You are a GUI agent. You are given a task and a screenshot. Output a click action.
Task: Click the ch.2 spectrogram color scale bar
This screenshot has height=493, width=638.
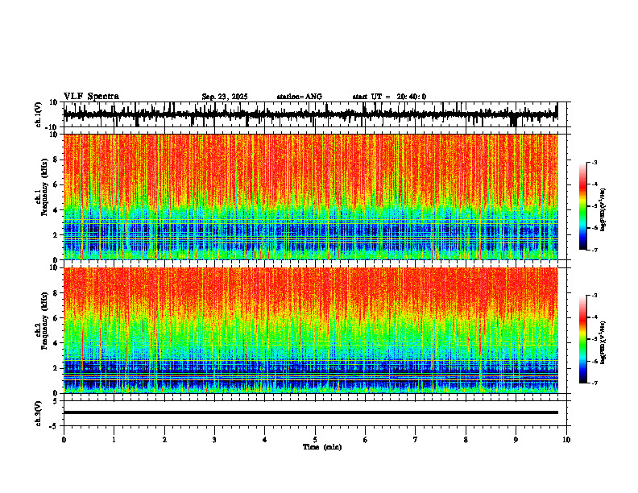tap(583, 339)
